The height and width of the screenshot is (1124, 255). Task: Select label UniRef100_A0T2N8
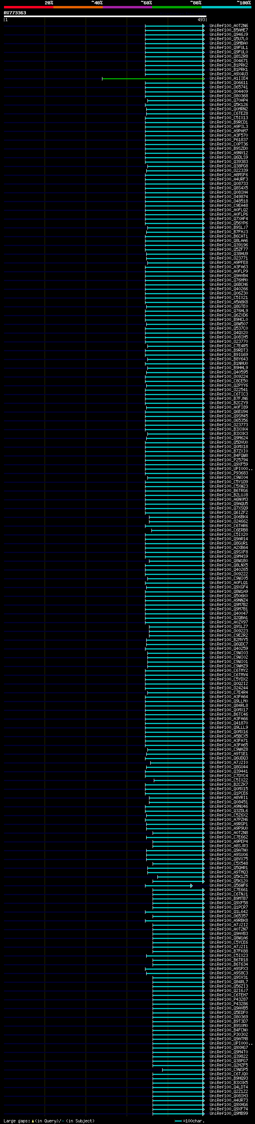tap(228, 833)
